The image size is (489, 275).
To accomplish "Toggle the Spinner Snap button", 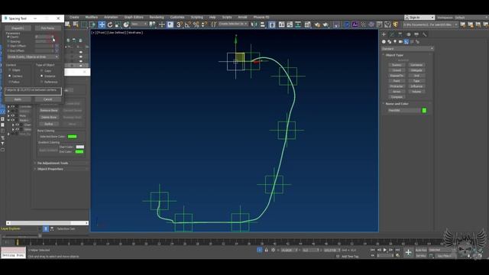I will 204,24.
